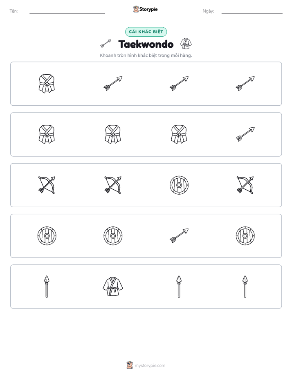
Task: Click the Storypie bear logo in the header
Action: pyautogui.click(x=136, y=9)
